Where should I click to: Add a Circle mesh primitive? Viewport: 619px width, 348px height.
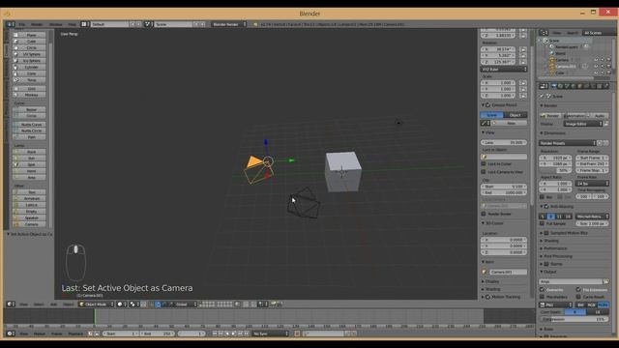pos(29,47)
